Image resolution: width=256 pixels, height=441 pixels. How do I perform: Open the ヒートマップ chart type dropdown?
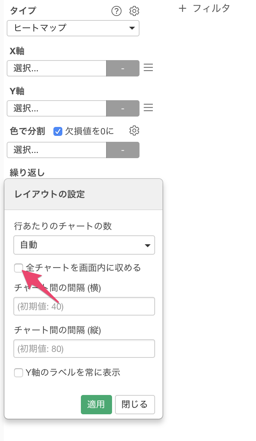[73, 28]
